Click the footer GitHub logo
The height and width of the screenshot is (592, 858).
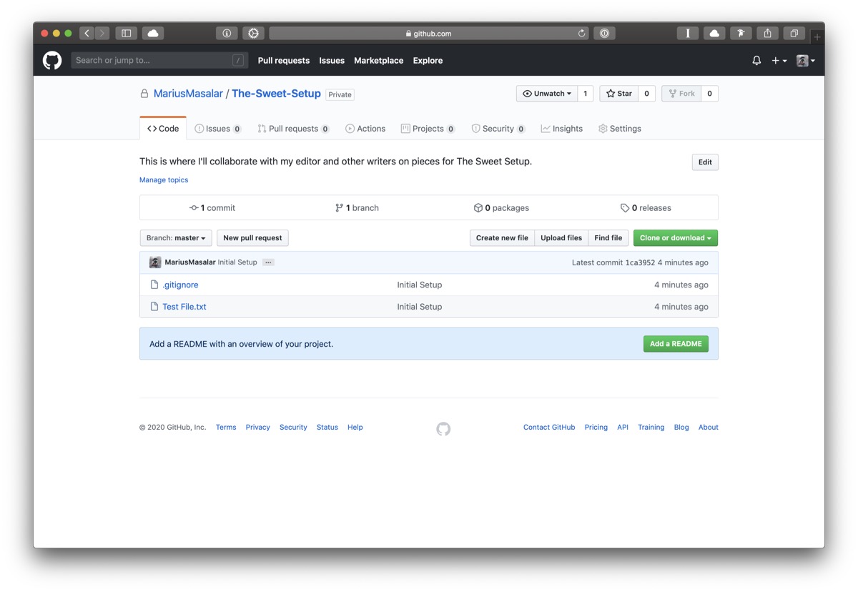[x=443, y=429]
